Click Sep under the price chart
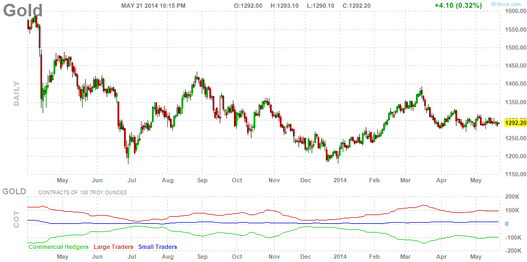Viewport: 527px width, 262px height. 202,181
